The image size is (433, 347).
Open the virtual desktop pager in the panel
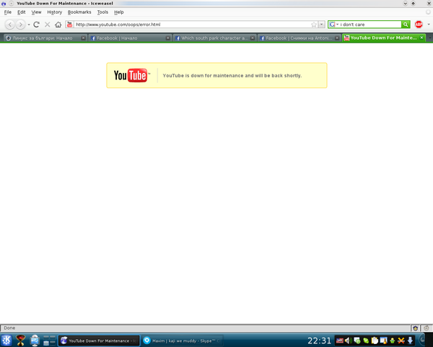click(49, 340)
